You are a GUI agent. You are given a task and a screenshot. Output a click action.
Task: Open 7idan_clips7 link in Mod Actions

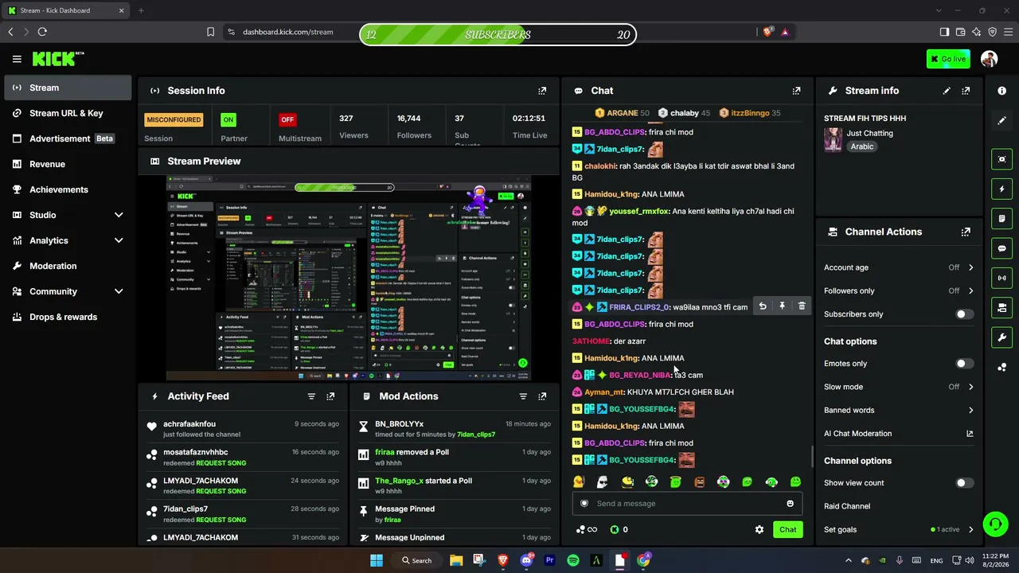476,435
